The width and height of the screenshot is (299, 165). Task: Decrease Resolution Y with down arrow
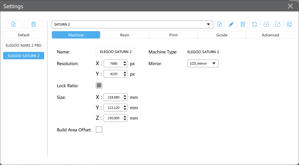point(125,76)
